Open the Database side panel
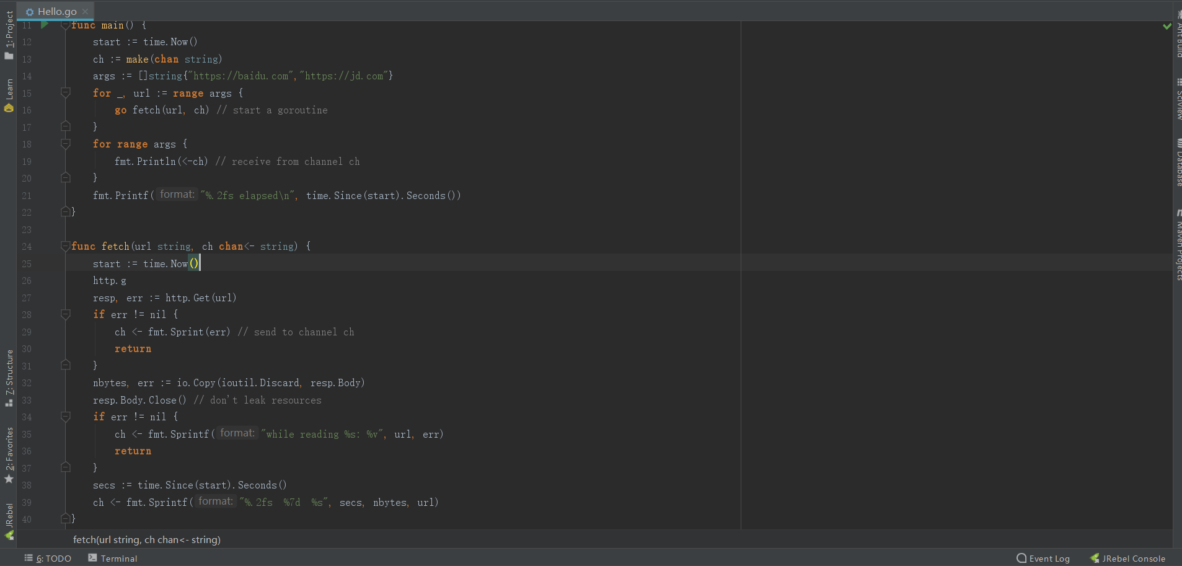The width and height of the screenshot is (1182, 566). coord(1178,162)
